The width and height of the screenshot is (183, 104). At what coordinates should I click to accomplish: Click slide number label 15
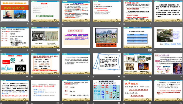coord(88,77)
